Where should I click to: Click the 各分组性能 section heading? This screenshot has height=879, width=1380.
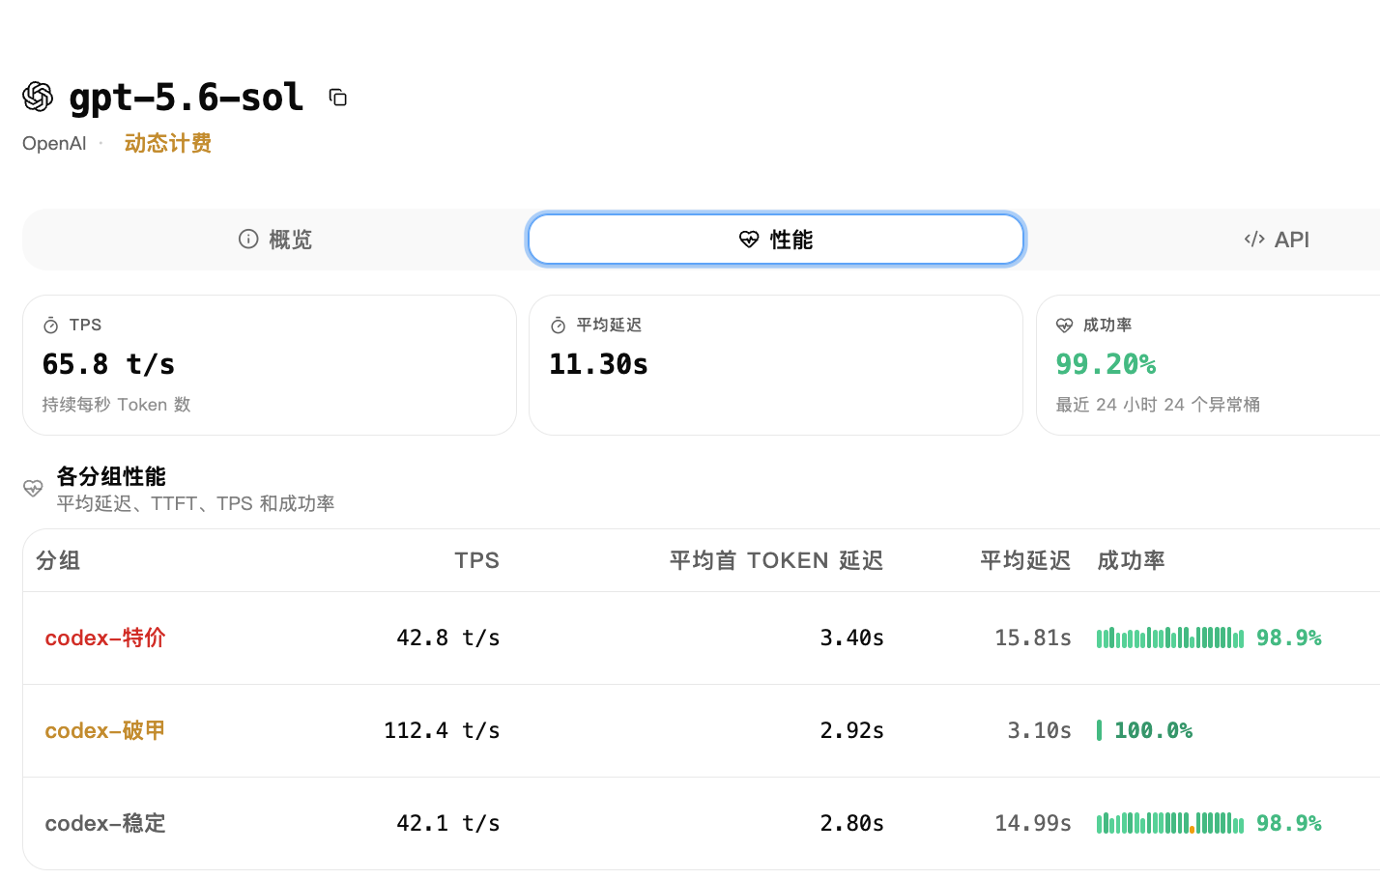pos(111,476)
